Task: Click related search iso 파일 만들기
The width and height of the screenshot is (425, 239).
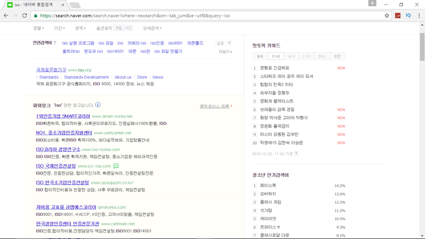Action: click(168, 51)
